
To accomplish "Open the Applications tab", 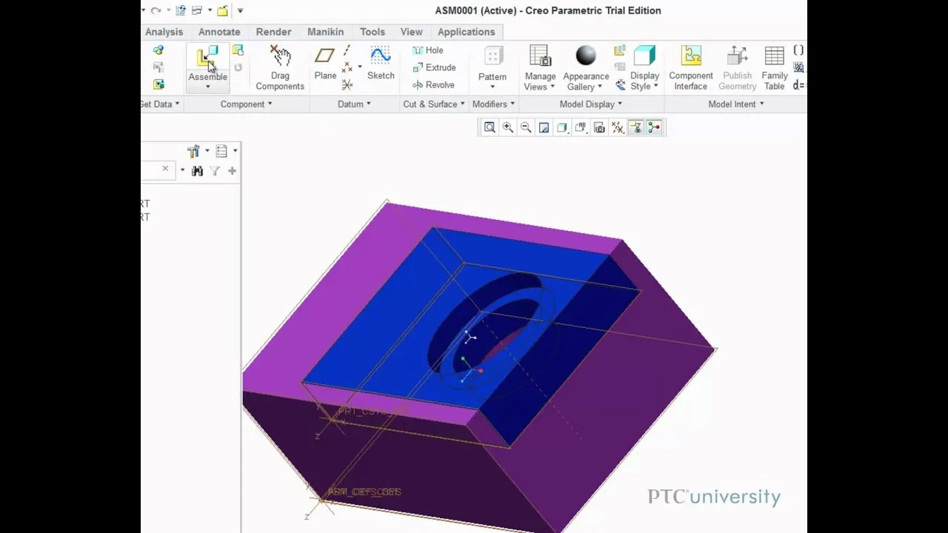I will pyautogui.click(x=466, y=32).
